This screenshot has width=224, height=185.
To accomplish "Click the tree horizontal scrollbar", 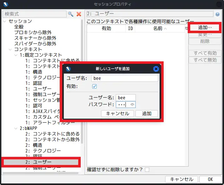I will [41, 173].
